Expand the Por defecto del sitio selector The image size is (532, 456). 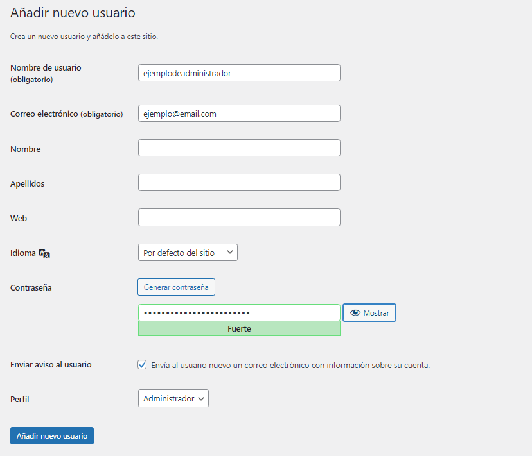188,252
